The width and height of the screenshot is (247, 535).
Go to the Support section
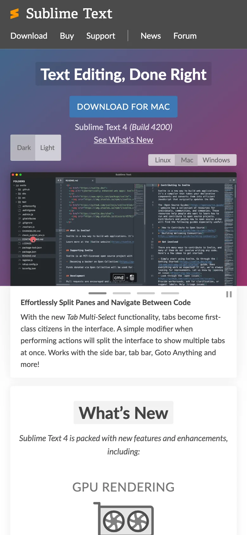coord(101,36)
